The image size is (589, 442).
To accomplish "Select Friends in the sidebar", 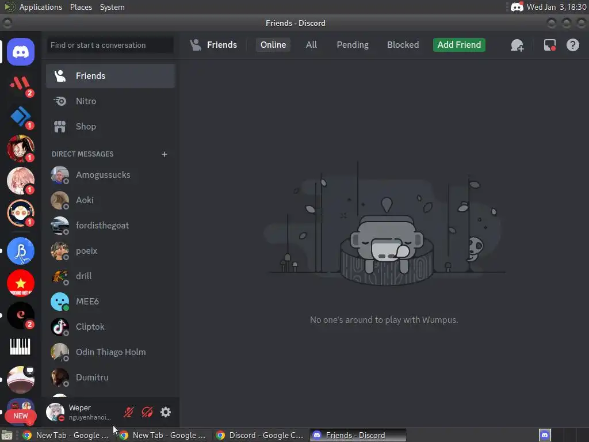I will pyautogui.click(x=110, y=76).
